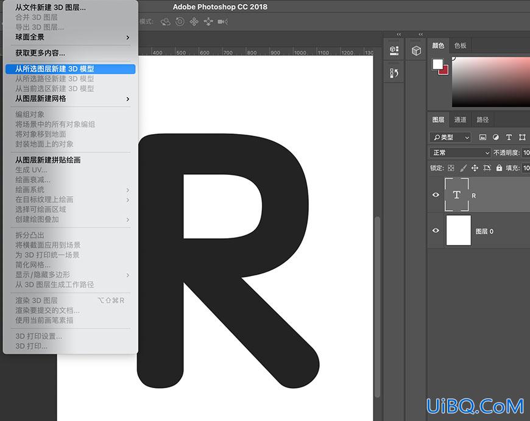This screenshot has height=421, width=530.
Task: Hide 图层 0 layer
Action: (436, 231)
